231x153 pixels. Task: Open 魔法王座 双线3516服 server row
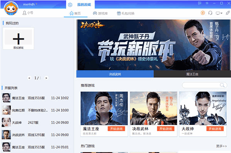pos(35,98)
